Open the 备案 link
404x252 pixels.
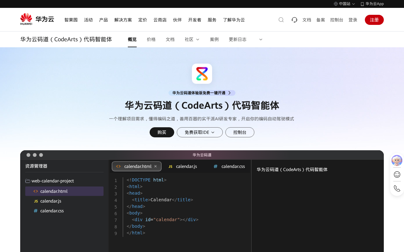321,20
